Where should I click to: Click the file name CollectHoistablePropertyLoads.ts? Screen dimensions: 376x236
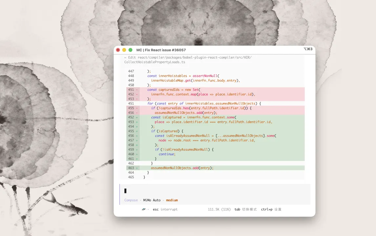[x=155, y=62]
